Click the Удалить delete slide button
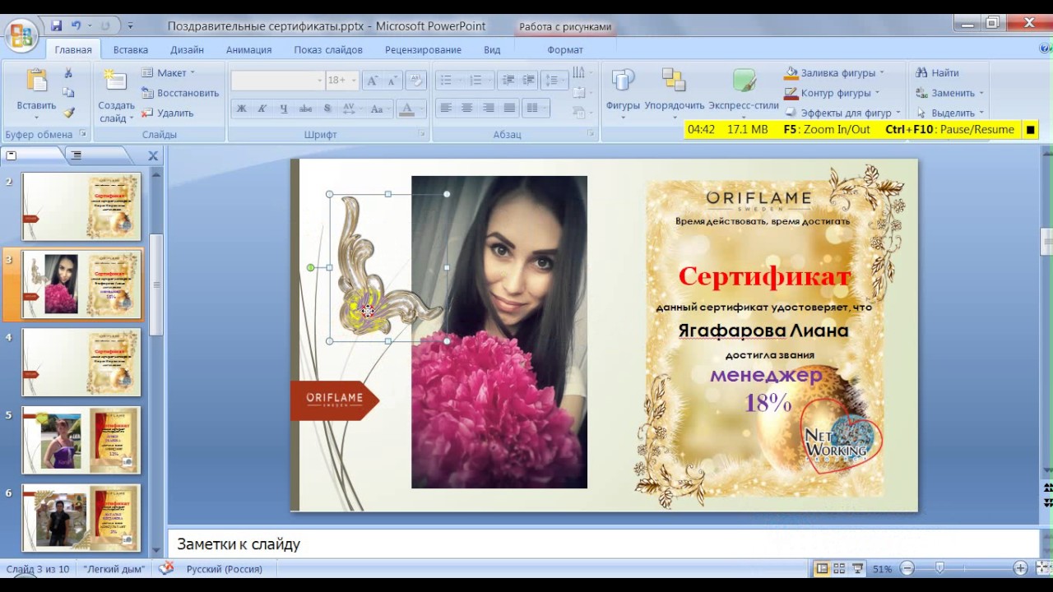This screenshot has height=592, width=1053. pyautogui.click(x=167, y=113)
